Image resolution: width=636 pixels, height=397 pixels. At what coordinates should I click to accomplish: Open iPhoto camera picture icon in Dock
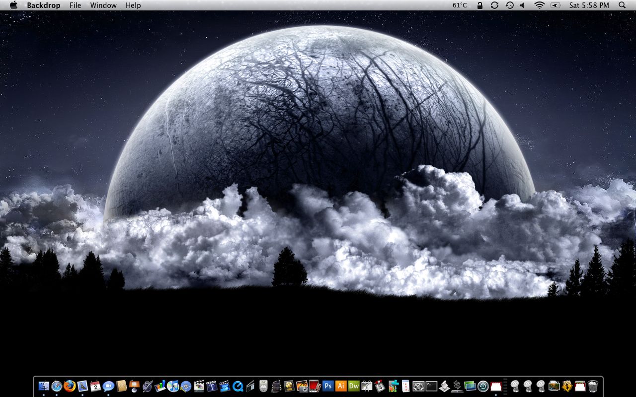302,386
